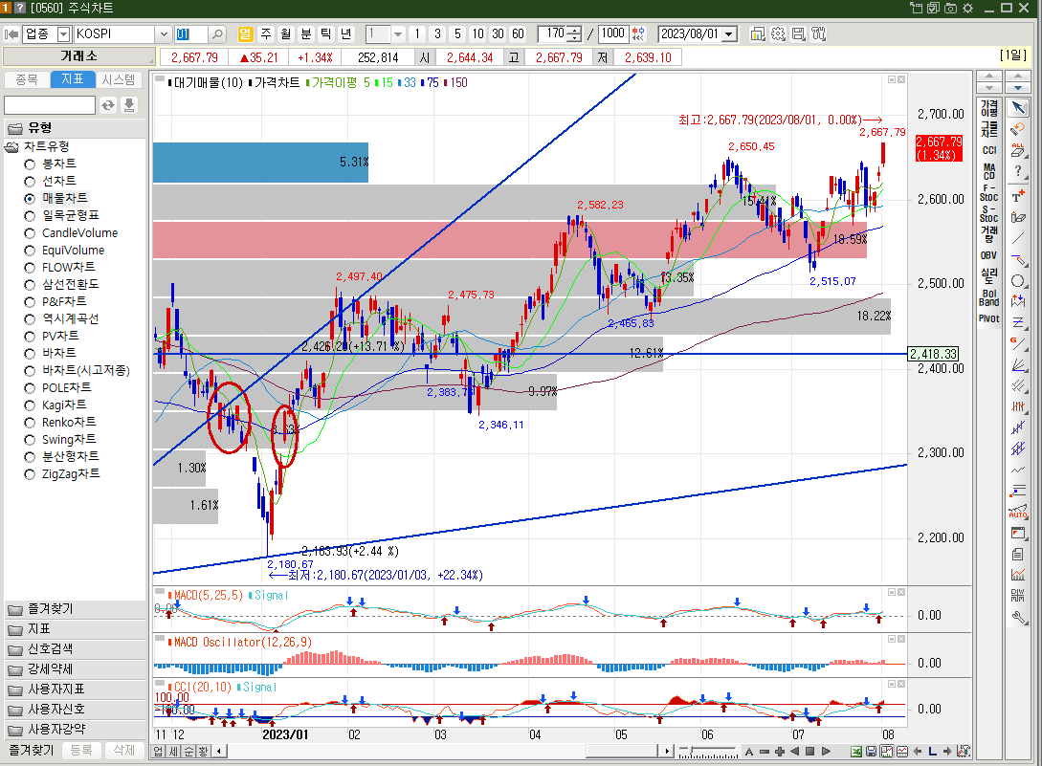1042x766 pixels.
Task: Click the 등록 button
Action: pos(81,750)
